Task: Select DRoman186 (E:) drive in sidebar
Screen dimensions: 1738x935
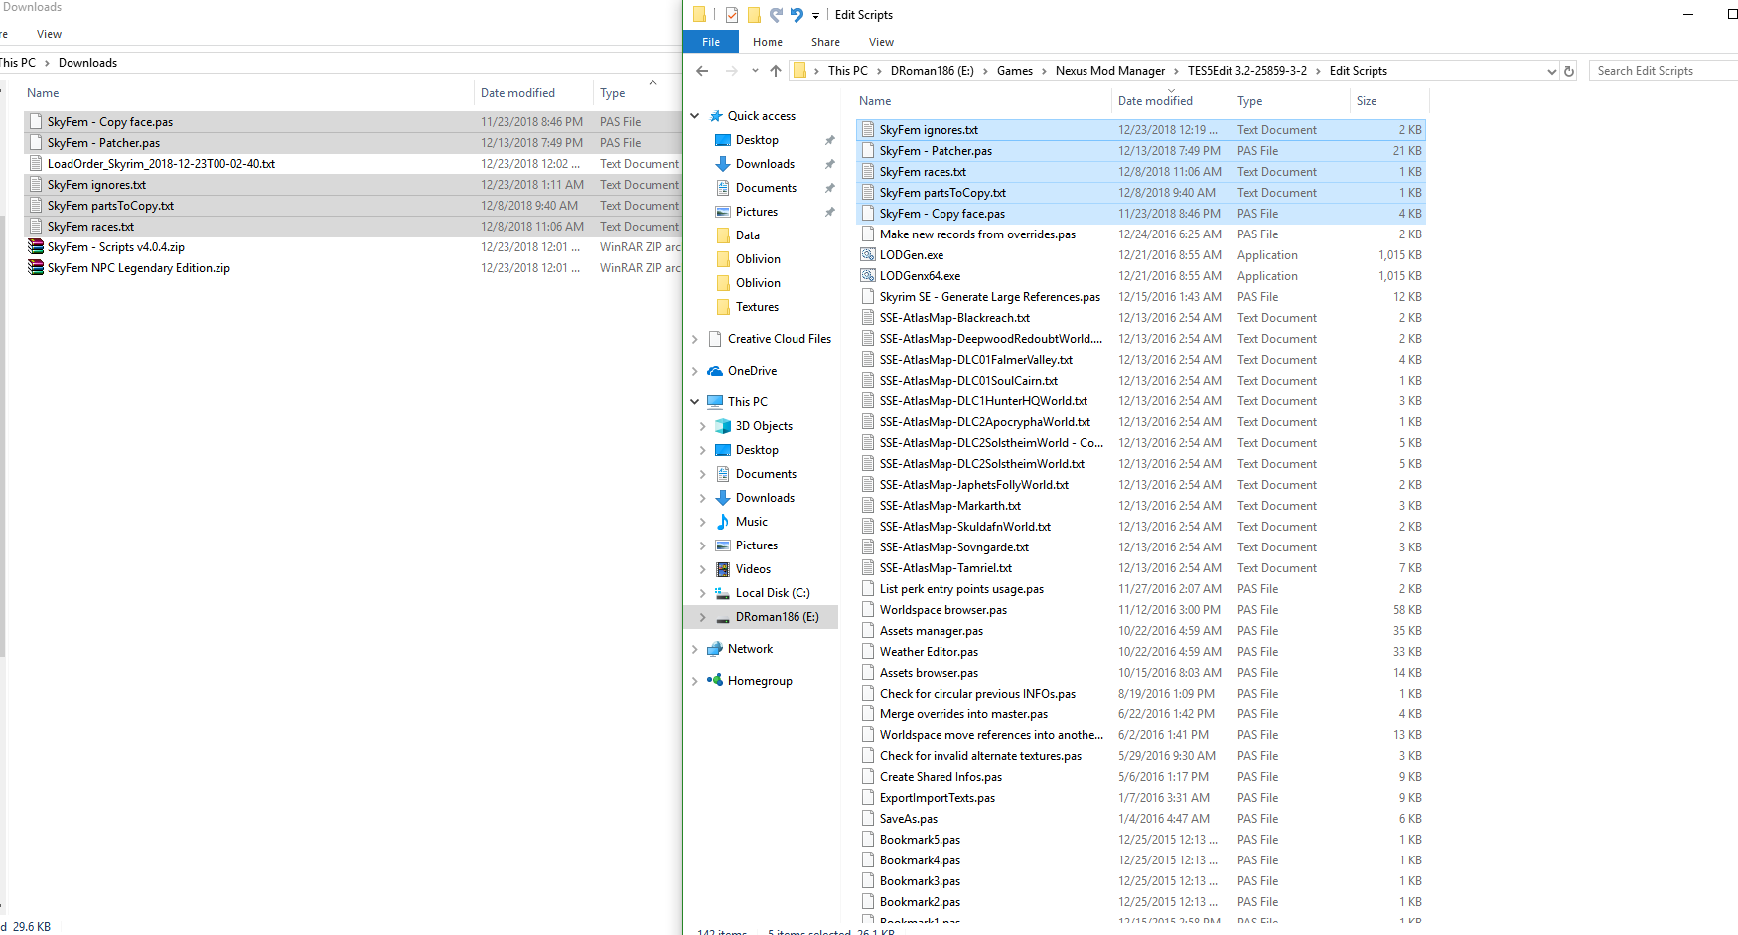Action: coord(778,617)
